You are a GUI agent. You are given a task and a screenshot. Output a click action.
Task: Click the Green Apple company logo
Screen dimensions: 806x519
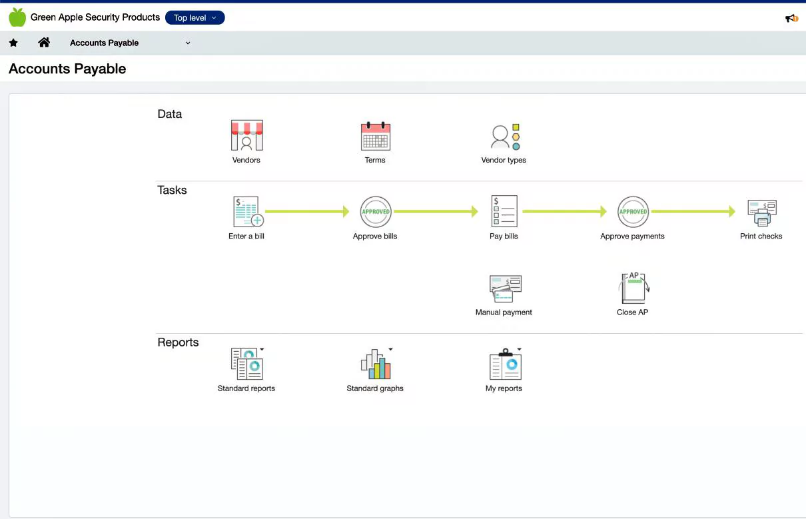17,17
